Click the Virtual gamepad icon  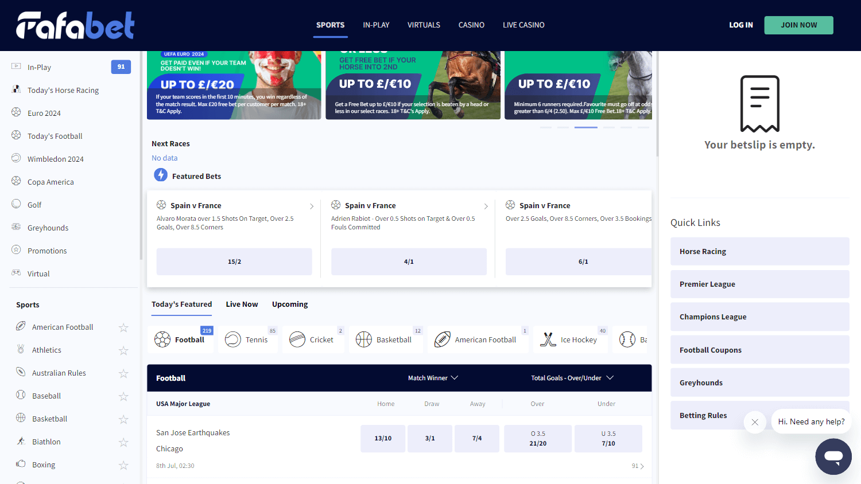(16, 273)
